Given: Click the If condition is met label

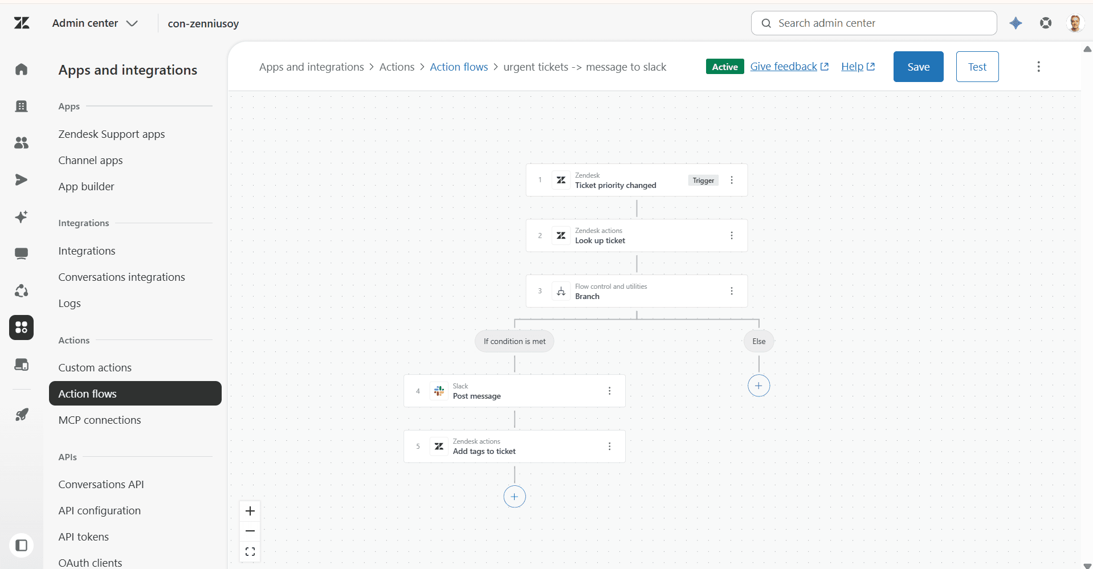Looking at the screenshot, I should tap(515, 341).
